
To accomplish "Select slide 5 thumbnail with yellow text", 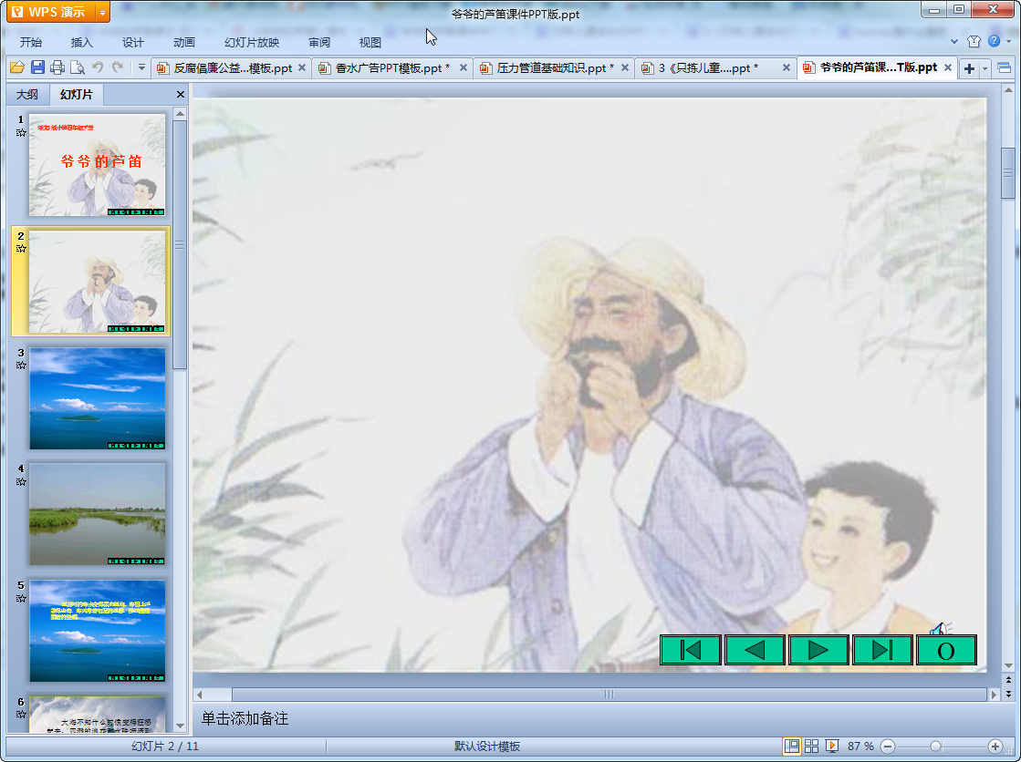I will (x=97, y=631).
